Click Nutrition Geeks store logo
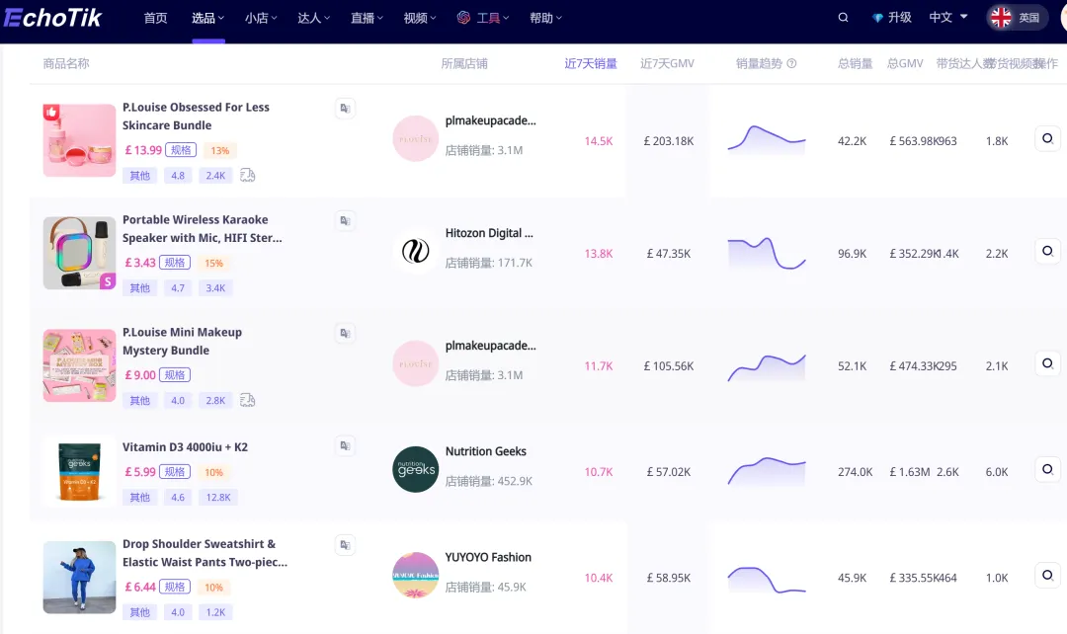The height and width of the screenshot is (634, 1067). (x=415, y=469)
